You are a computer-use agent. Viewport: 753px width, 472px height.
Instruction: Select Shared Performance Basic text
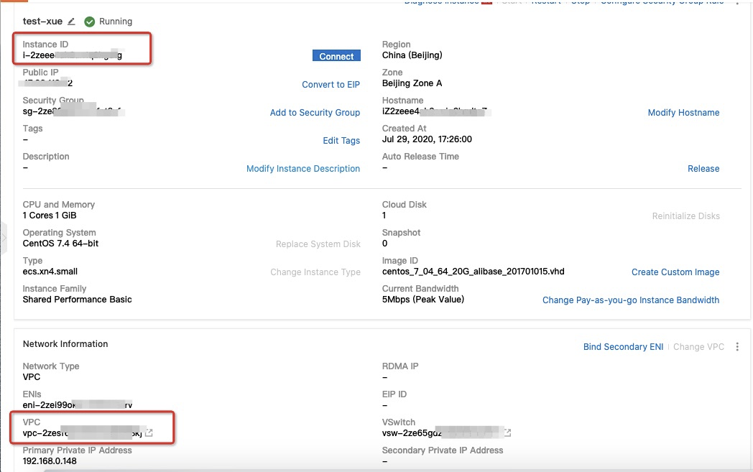pyautogui.click(x=77, y=299)
